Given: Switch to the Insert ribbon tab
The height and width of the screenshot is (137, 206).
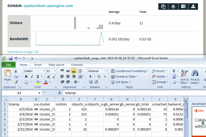Looking at the screenshot, I should pos(38,65).
